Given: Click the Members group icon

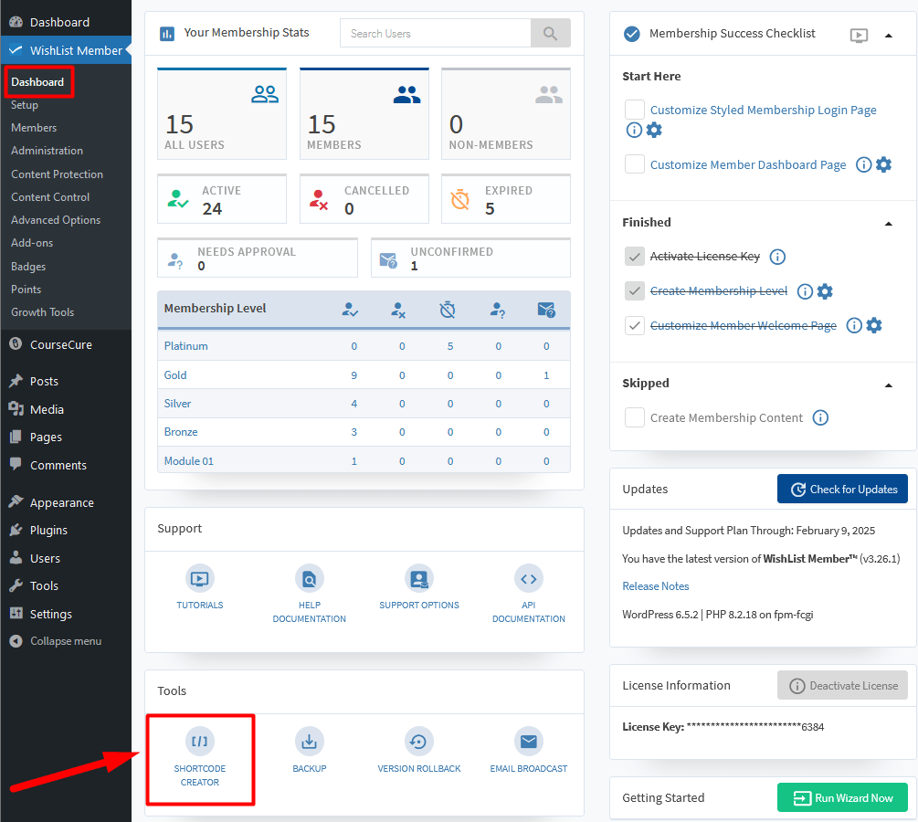Looking at the screenshot, I should pos(406,94).
